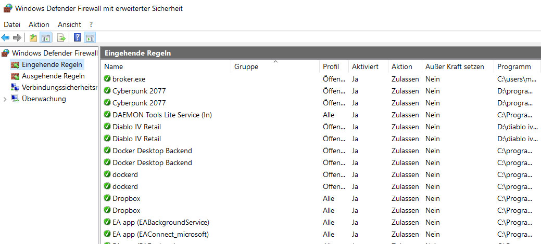Select Ausgehende Regeln in the tree
Viewport: 541px width, 244px height.
[53, 76]
